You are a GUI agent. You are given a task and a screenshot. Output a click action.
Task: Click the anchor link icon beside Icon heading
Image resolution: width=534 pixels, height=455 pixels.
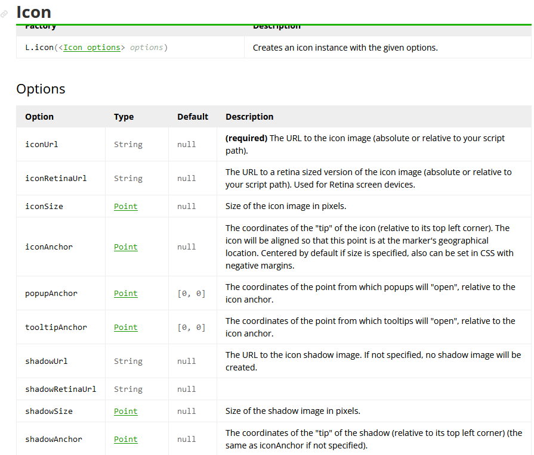click(5, 14)
